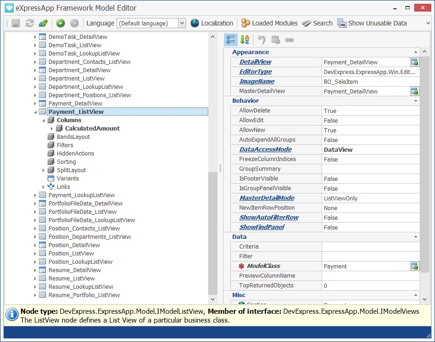The image size is (435, 342).
Task: Click the tree panel scroll down arrow
Action: [212, 299]
